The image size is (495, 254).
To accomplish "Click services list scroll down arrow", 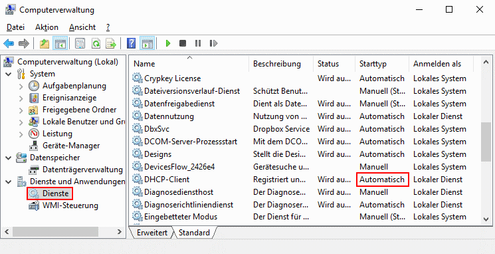I will point(486,219).
